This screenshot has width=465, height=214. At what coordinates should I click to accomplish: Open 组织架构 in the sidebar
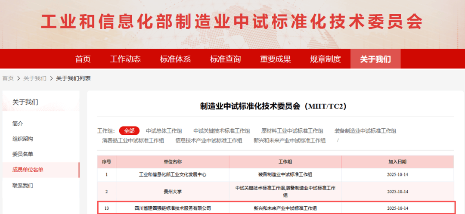pyautogui.click(x=23, y=139)
